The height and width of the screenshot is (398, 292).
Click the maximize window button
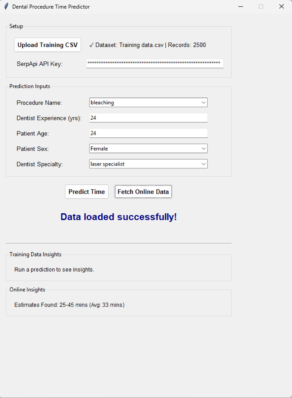tap(261, 7)
